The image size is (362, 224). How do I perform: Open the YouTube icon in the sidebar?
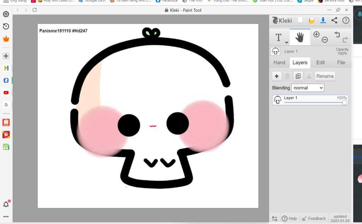pyautogui.click(x=6, y=92)
